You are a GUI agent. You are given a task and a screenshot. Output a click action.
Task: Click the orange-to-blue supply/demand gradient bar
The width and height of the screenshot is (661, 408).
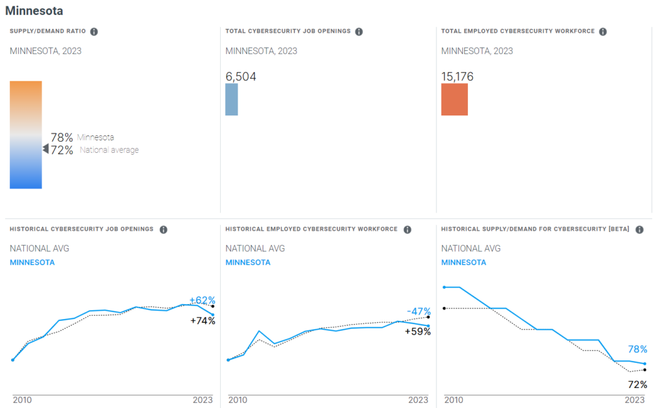click(x=26, y=134)
